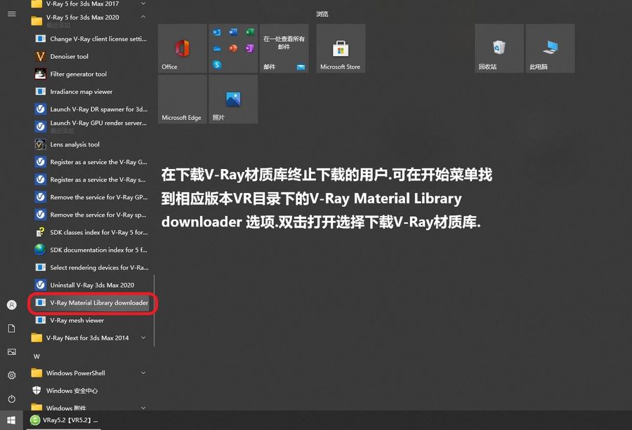Click Filter generator tool text label

[79, 74]
